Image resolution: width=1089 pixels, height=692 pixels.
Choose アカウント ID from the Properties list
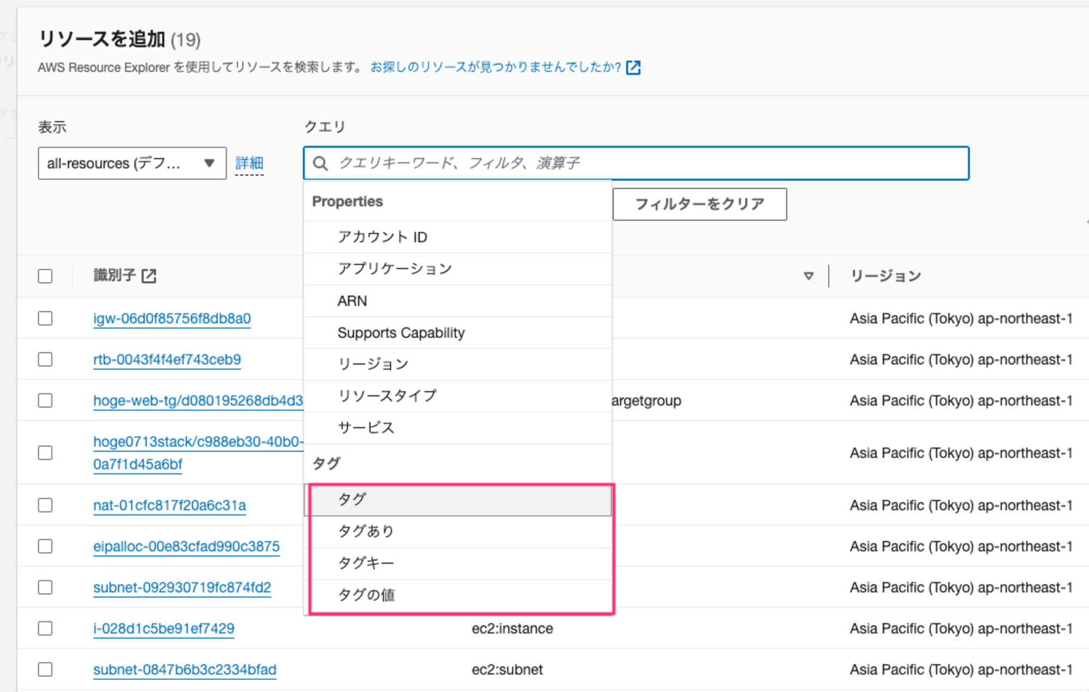click(457, 237)
